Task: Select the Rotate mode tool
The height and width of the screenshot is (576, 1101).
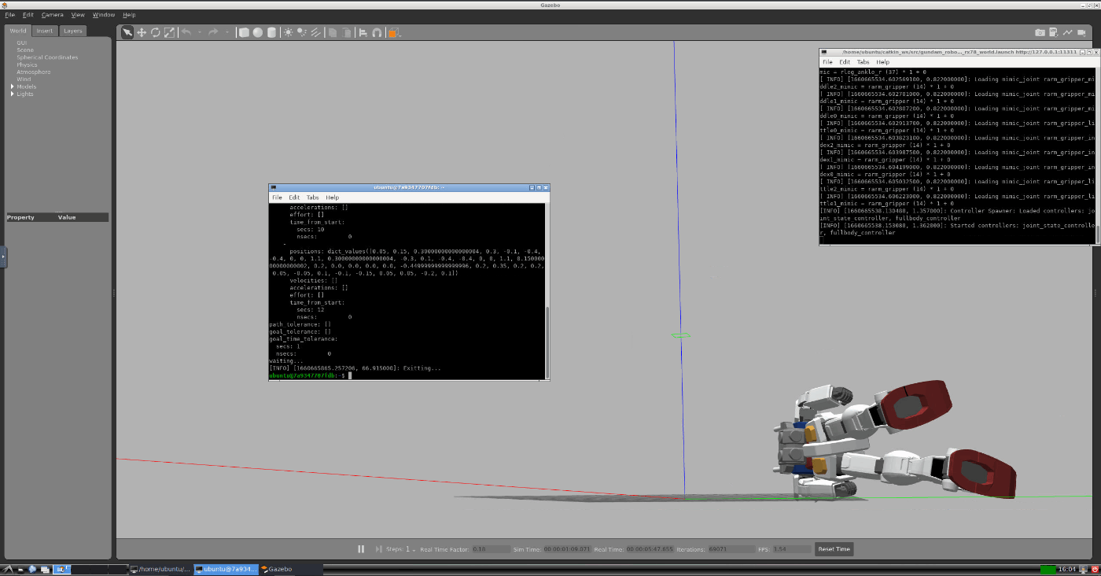Action: click(156, 32)
